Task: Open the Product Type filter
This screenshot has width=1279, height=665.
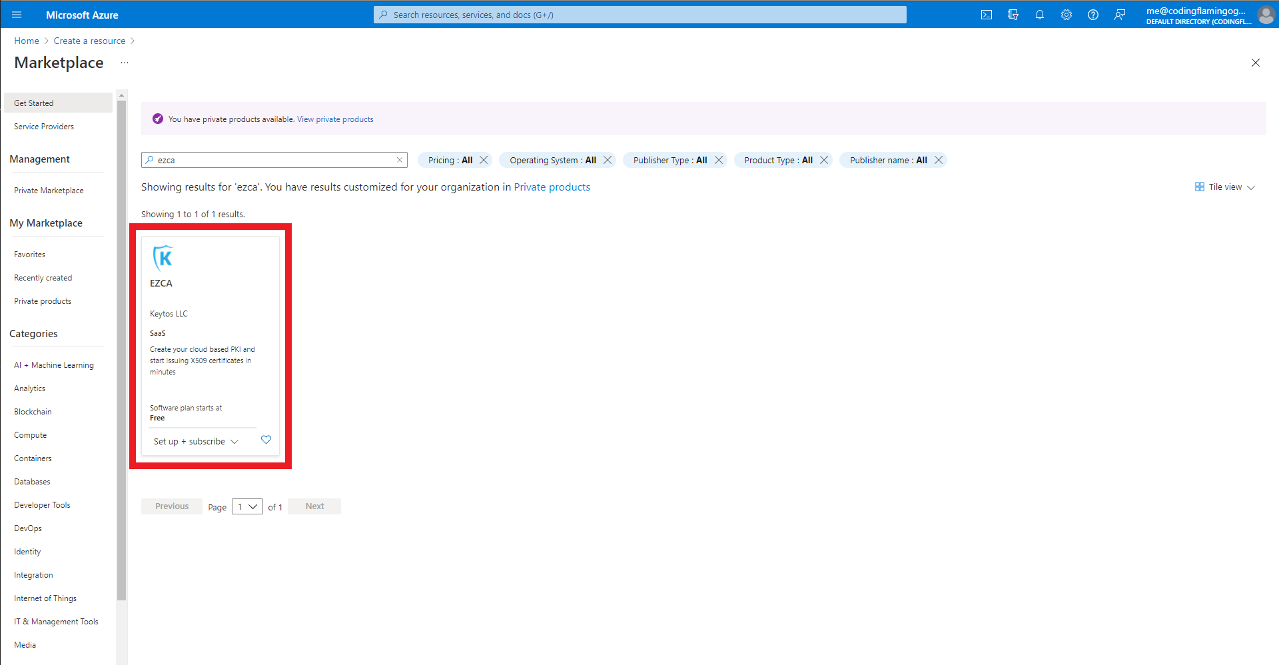Action: [778, 160]
